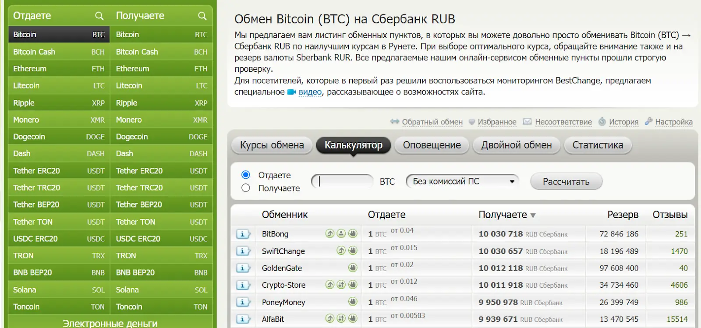Open the Обратный обмен link
The width and height of the screenshot is (701, 328).
tap(432, 122)
